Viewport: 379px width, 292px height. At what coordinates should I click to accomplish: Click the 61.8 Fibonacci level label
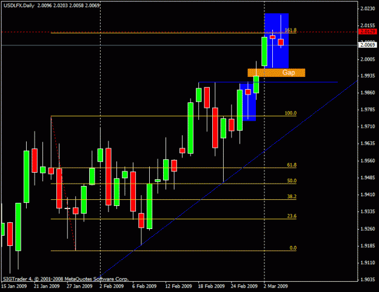[292, 165]
